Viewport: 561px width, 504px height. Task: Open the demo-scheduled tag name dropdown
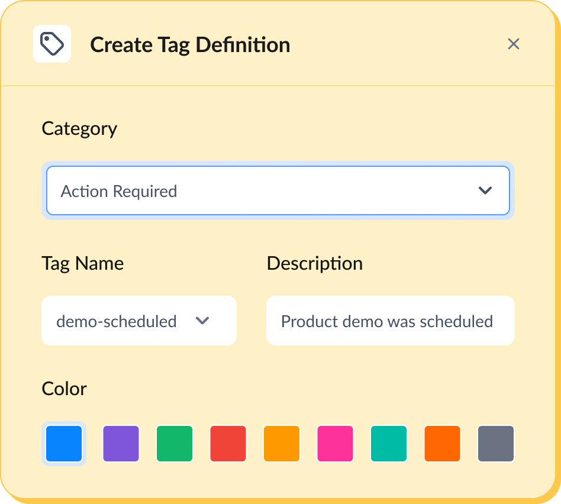click(138, 321)
